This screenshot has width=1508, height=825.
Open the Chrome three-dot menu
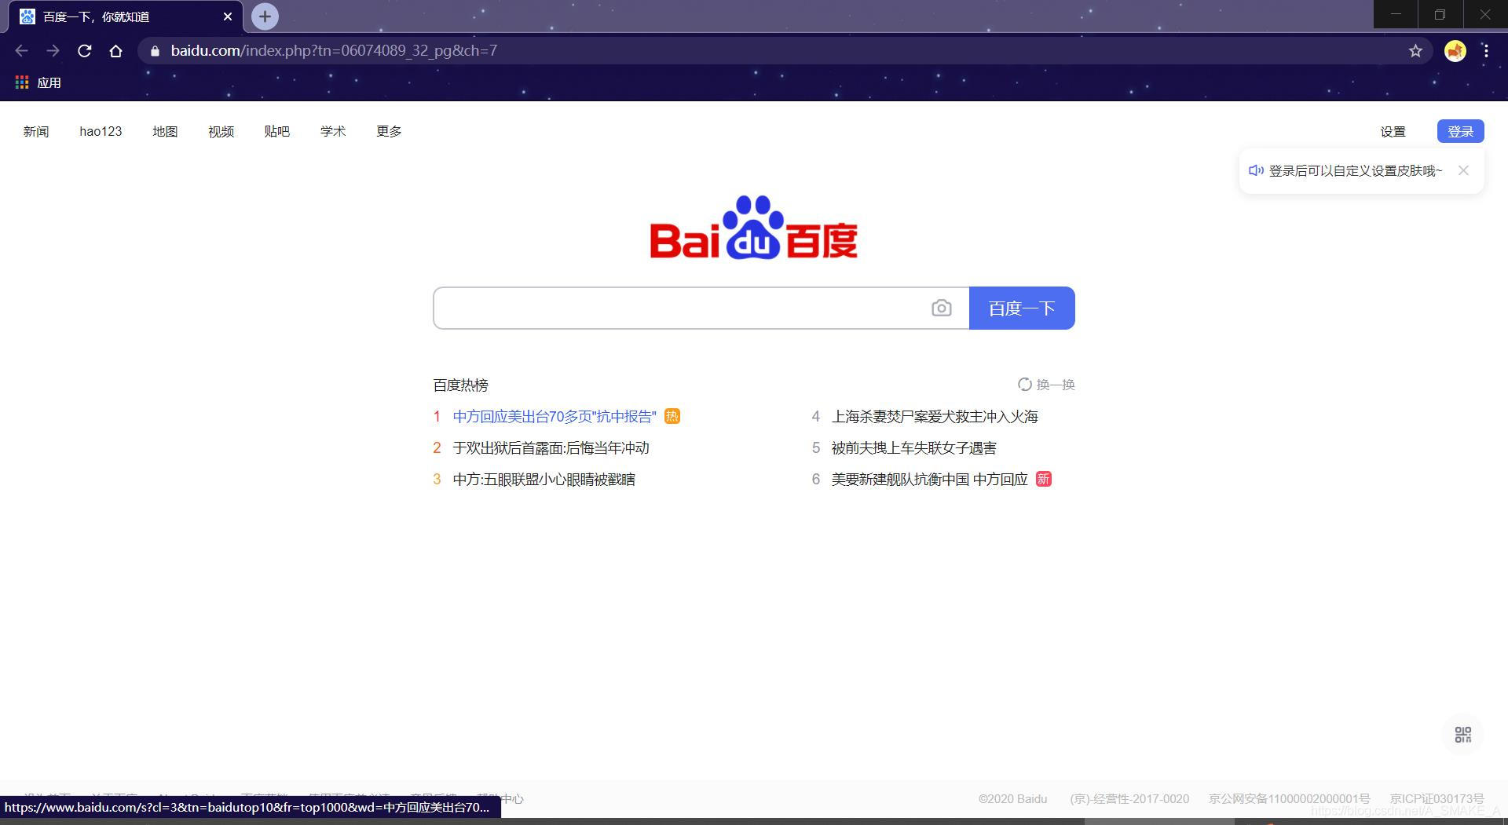(x=1486, y=51)
